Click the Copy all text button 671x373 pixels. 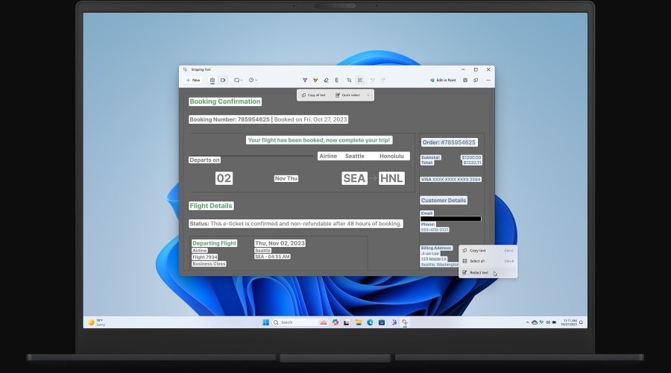[313, 95]
